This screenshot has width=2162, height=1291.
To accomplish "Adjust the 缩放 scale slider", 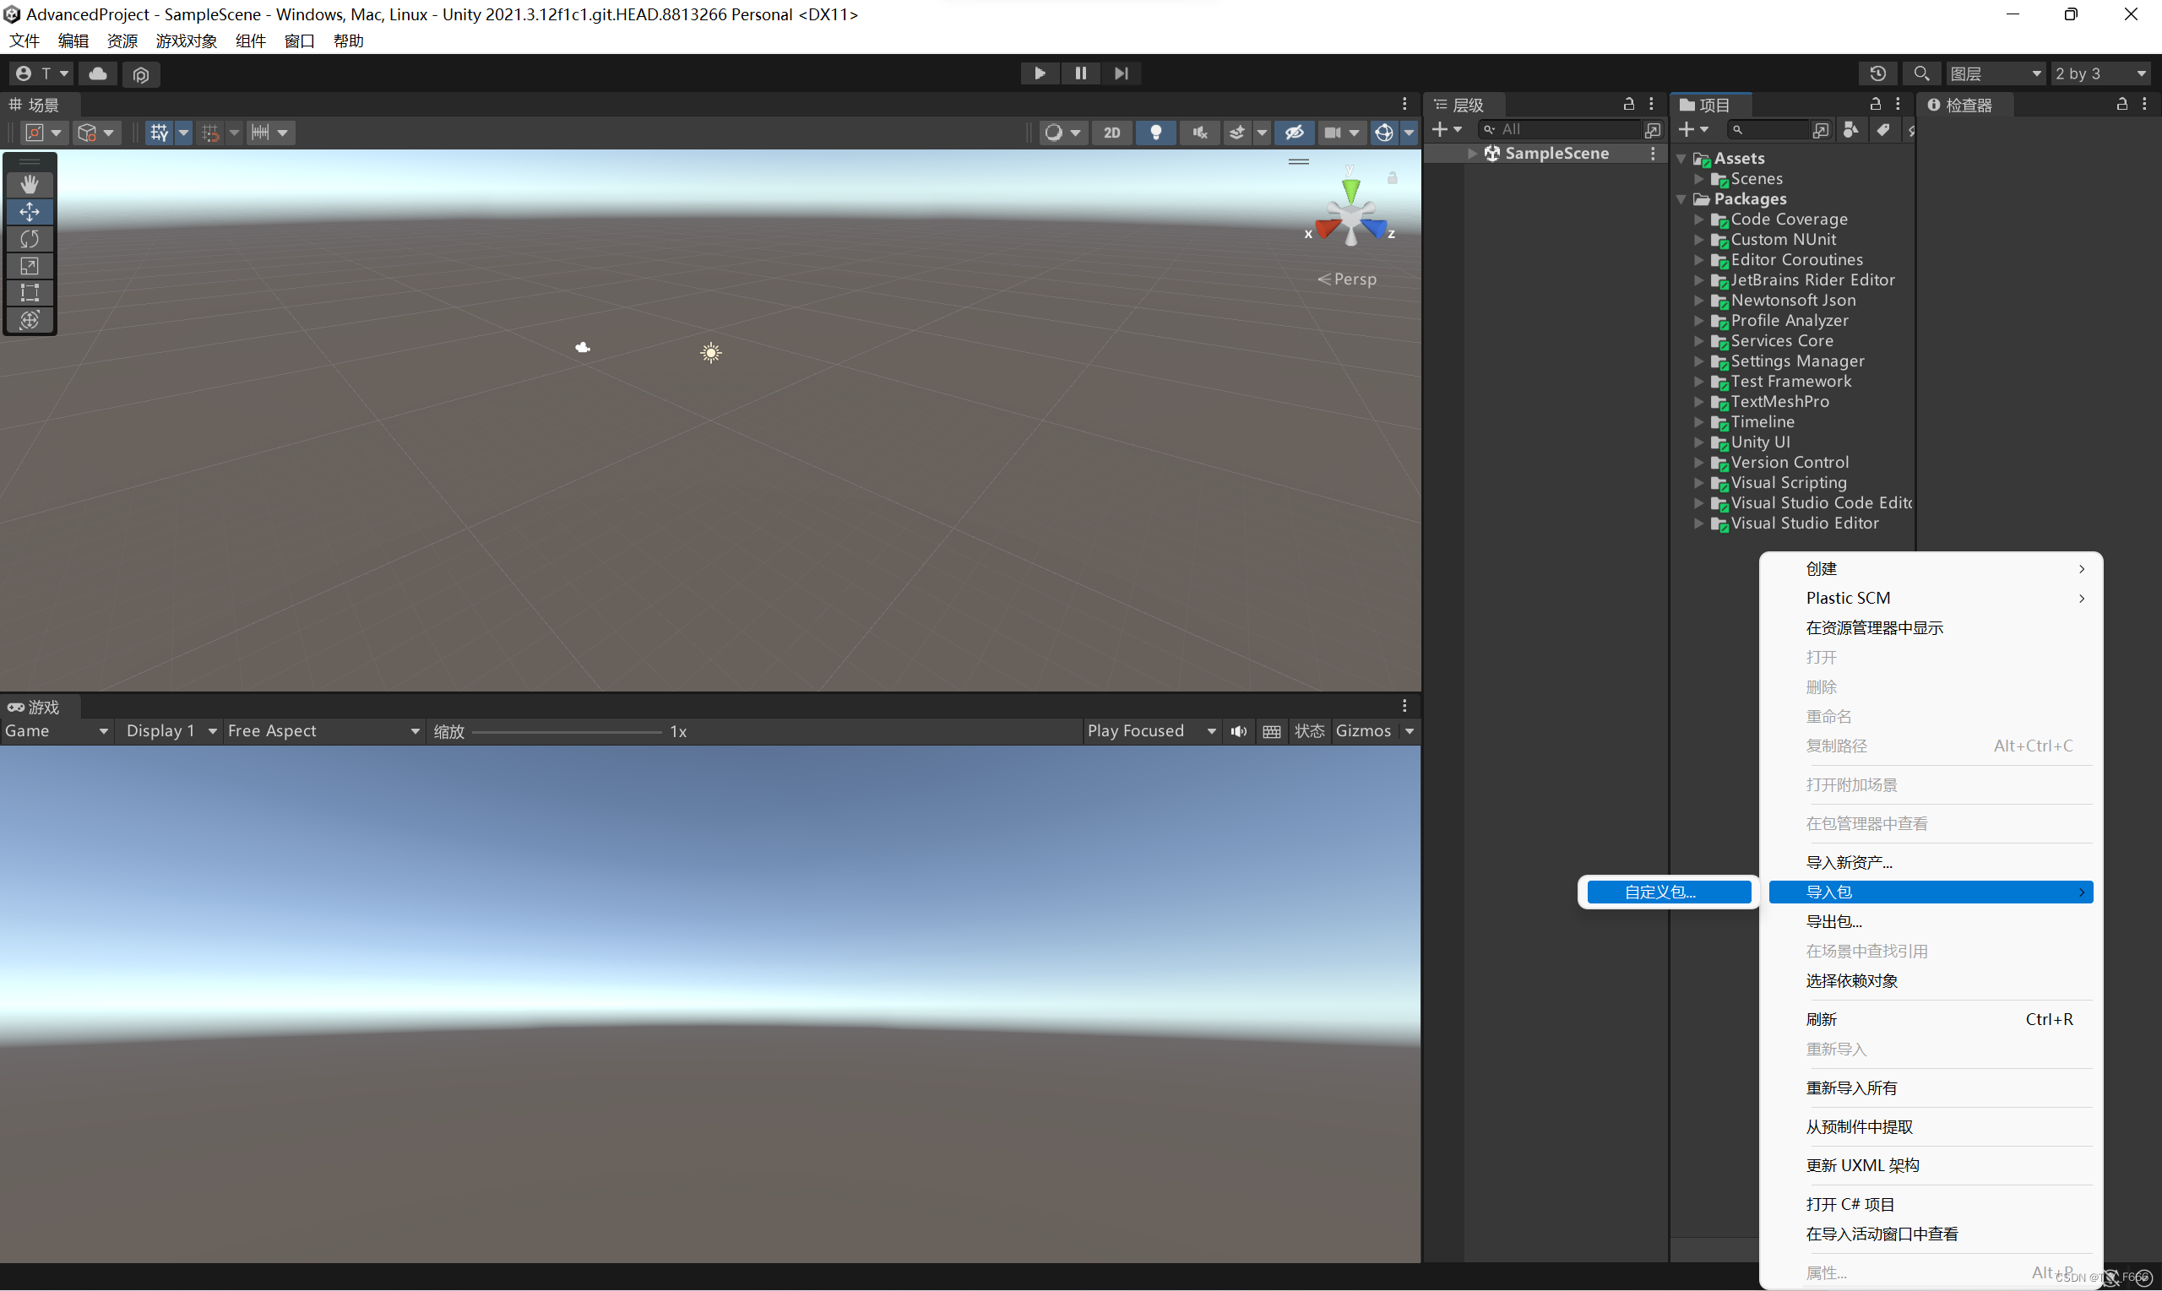I will pos(567,733).
